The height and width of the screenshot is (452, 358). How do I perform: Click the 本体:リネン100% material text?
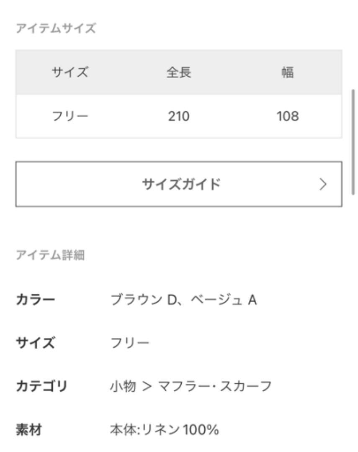[x=165, y=429]
